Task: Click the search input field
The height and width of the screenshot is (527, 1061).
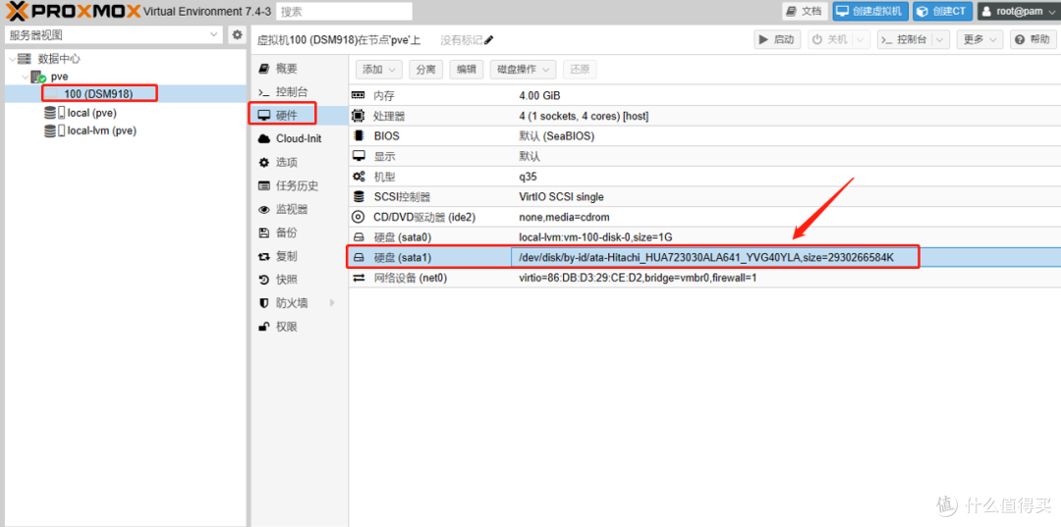Action: click(x=344, y=12)
